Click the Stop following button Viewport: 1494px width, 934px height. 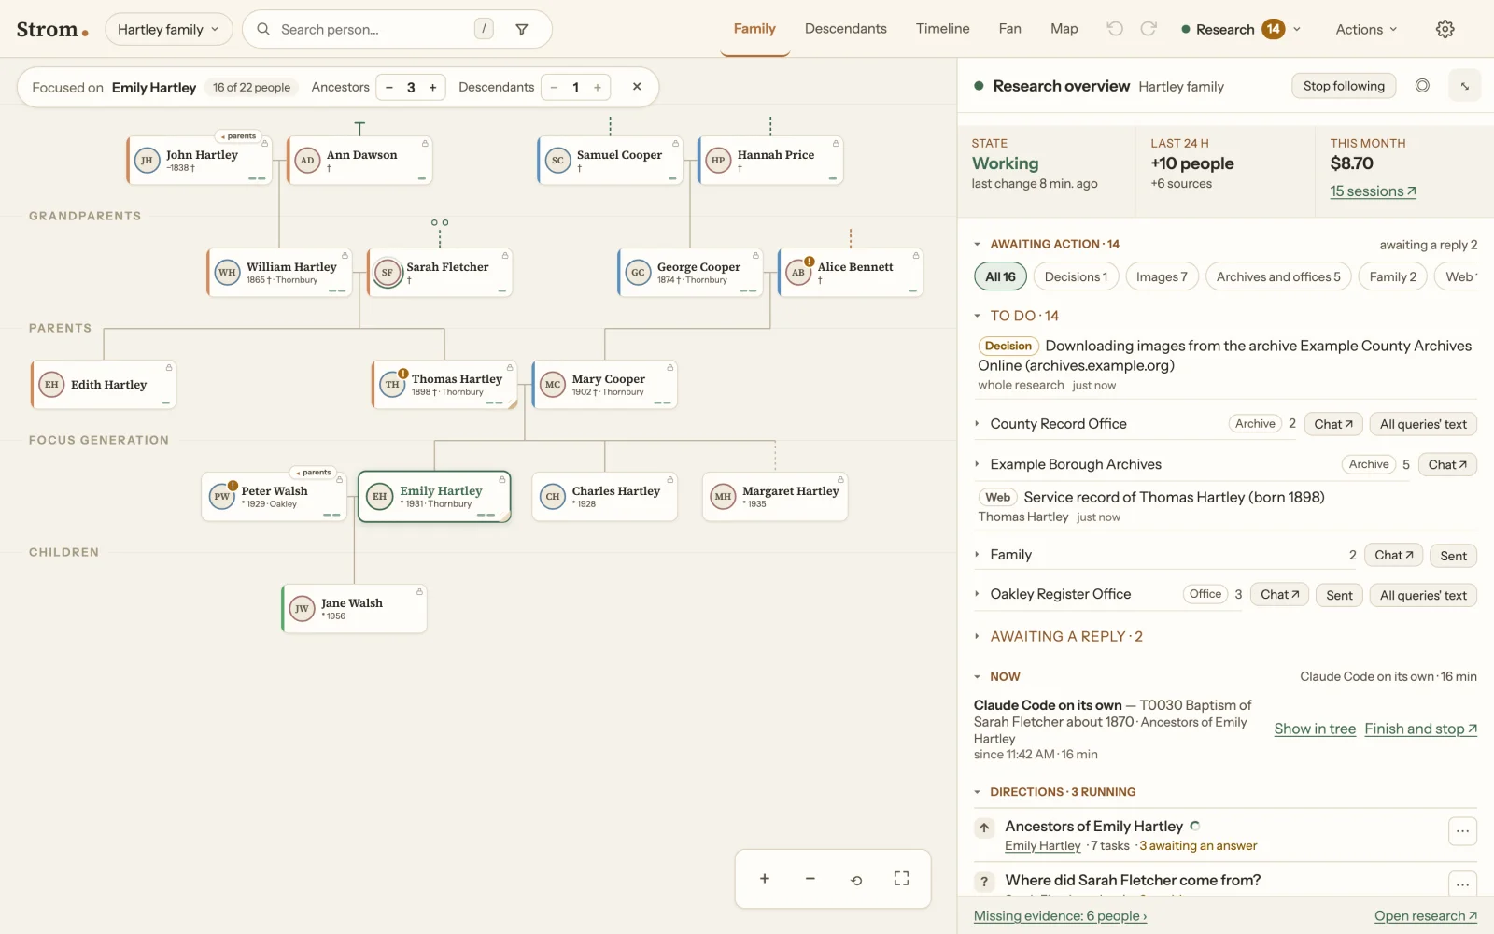click(x=1344, y=86)
